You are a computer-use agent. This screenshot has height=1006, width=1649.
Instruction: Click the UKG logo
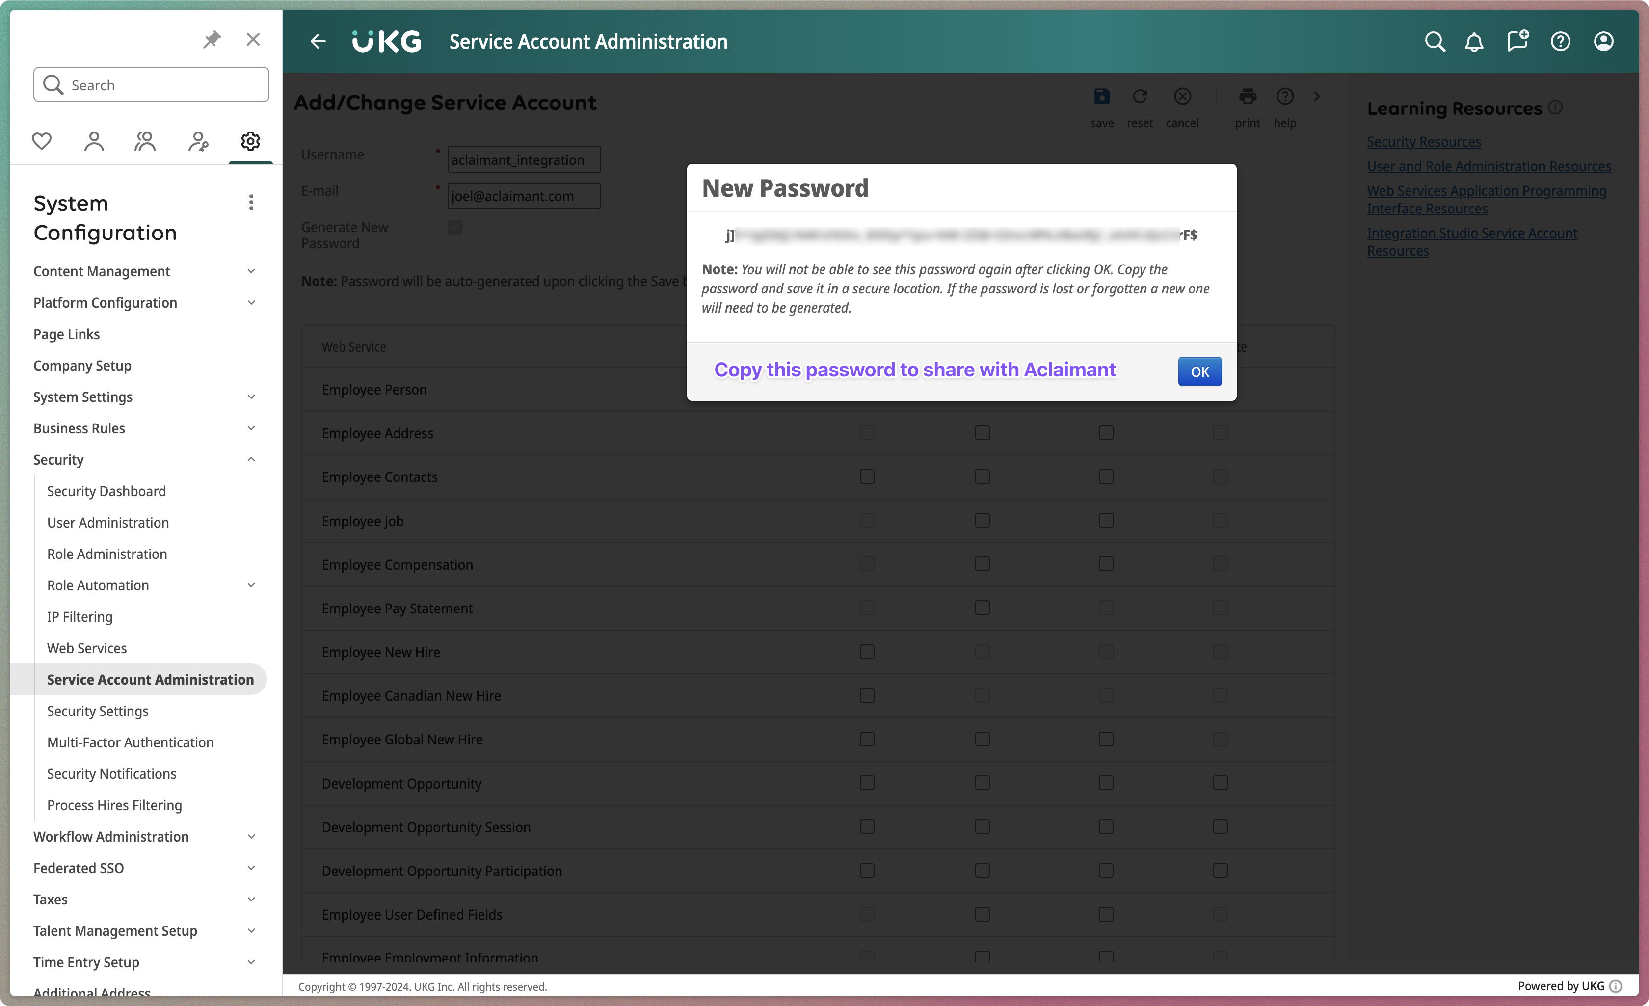coord(387,42)
